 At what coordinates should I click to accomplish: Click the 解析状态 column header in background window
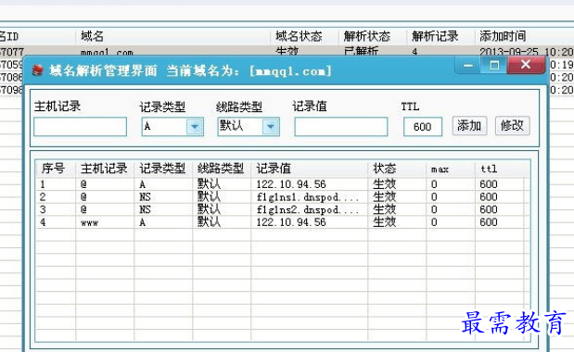pos(372,36)
